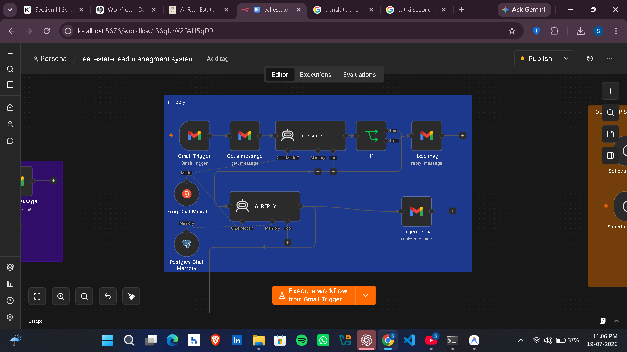Open the workflow more options menu

609,59
